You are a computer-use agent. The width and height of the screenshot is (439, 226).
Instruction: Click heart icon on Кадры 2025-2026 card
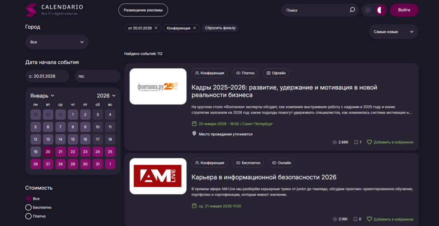369,142
